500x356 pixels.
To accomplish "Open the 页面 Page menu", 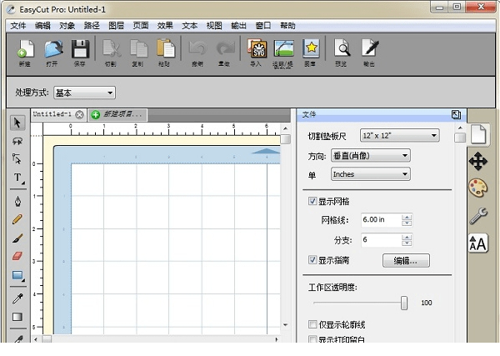I will [x=141, y=26].
